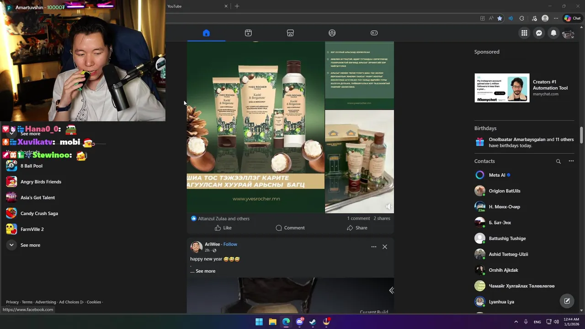
Task: Toggle mute icon on post video
Action: click(388, 207)
